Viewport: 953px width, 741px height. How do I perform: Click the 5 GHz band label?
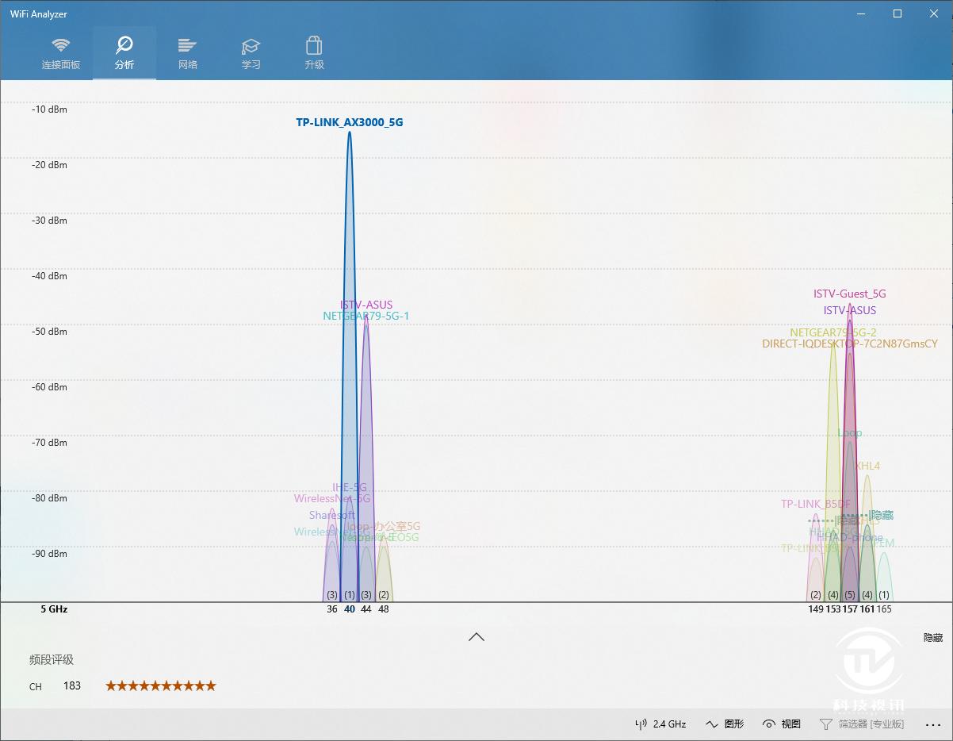pos(54,609)
